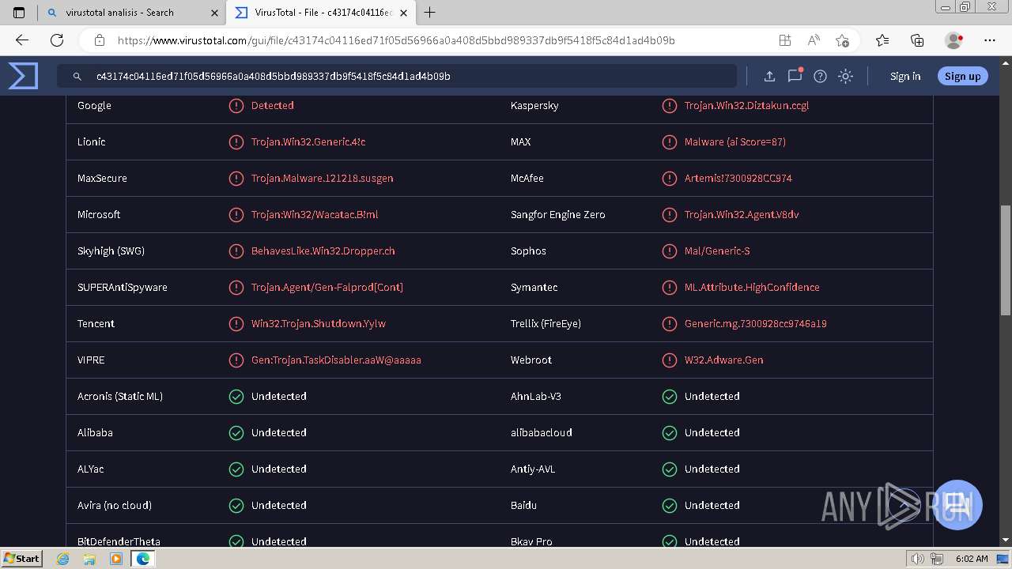Click the Trojan.Agent/Gen-Falprod[Cont] result
Screen dimensions: 1012x569
coord(327,288)
